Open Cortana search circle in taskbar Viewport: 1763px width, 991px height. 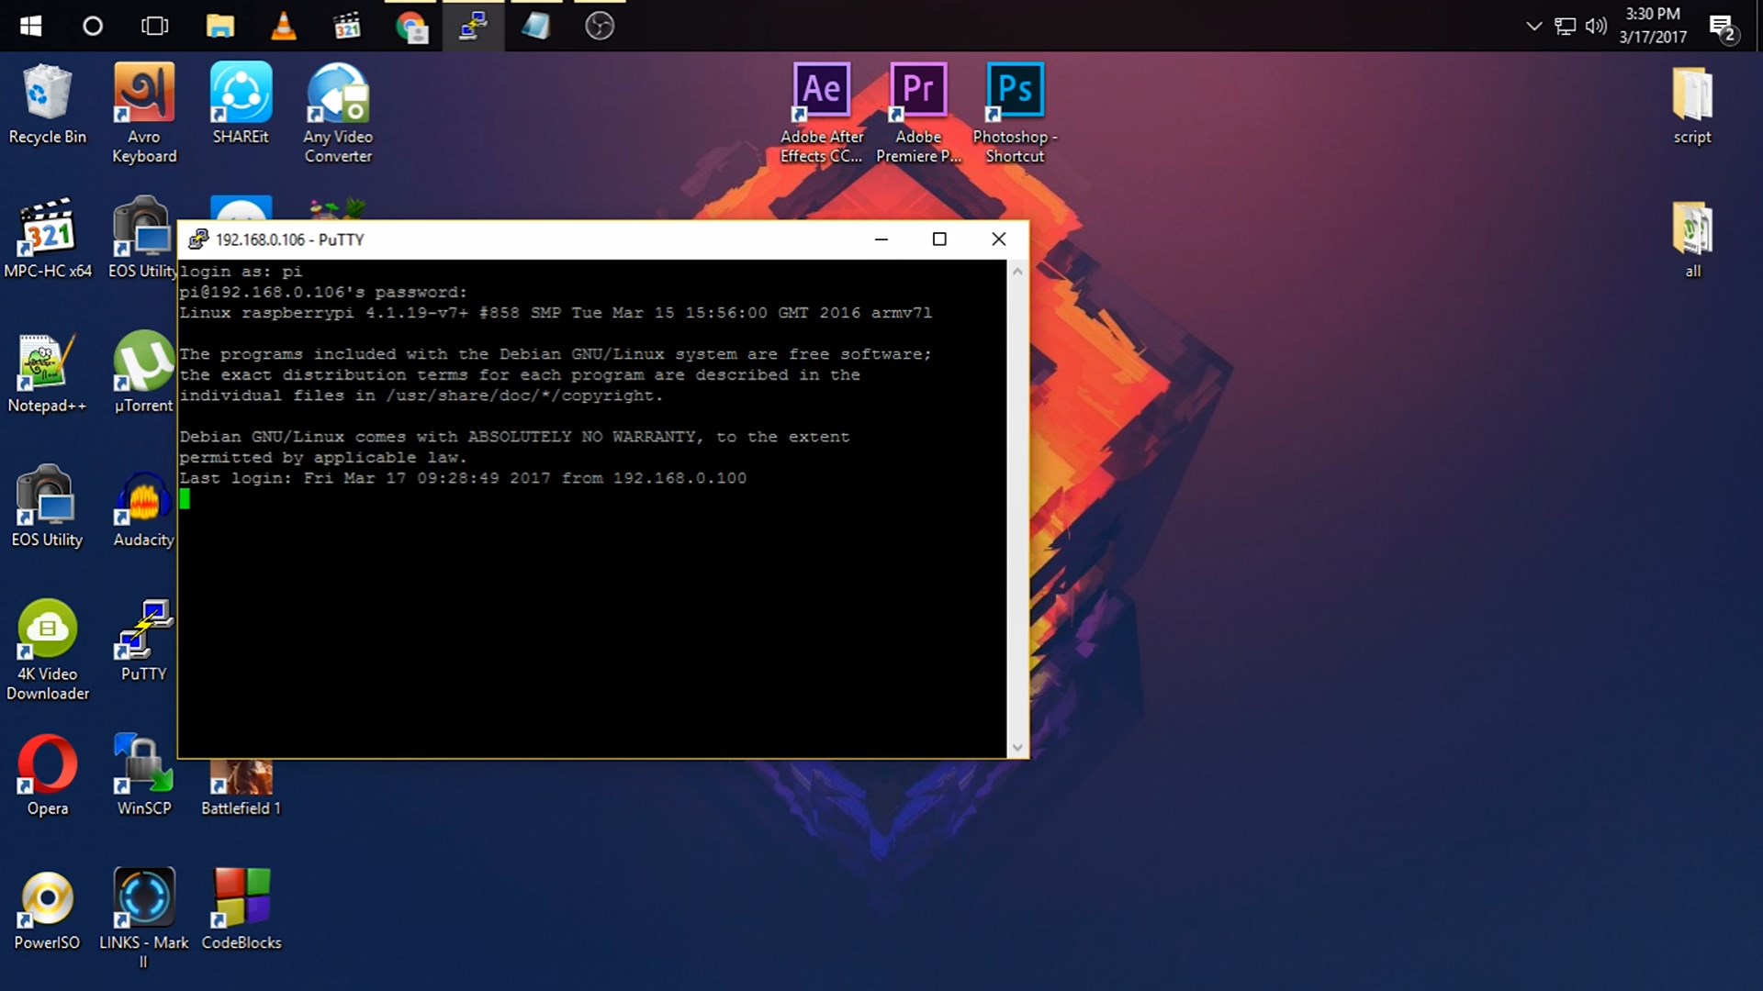click(93, 26)
